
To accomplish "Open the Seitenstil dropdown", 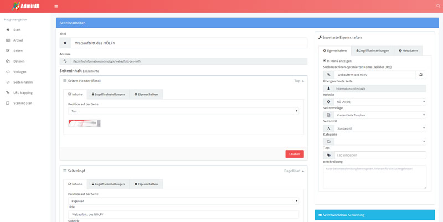I will coord(380,128).
